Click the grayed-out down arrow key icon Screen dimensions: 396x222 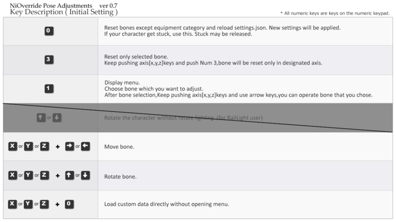57,118
